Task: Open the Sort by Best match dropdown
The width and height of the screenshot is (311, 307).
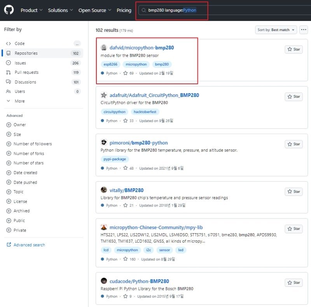Action: tap(276, 30)
